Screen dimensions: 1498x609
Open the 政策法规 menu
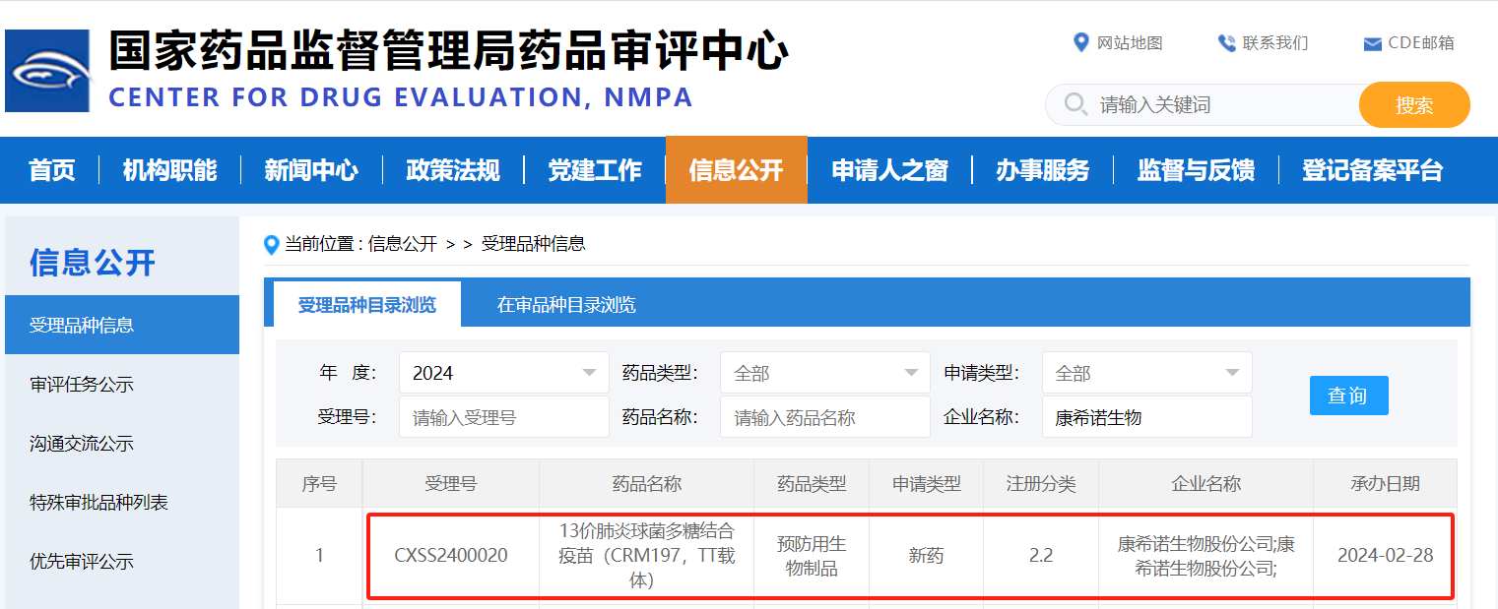click(453, 170)
